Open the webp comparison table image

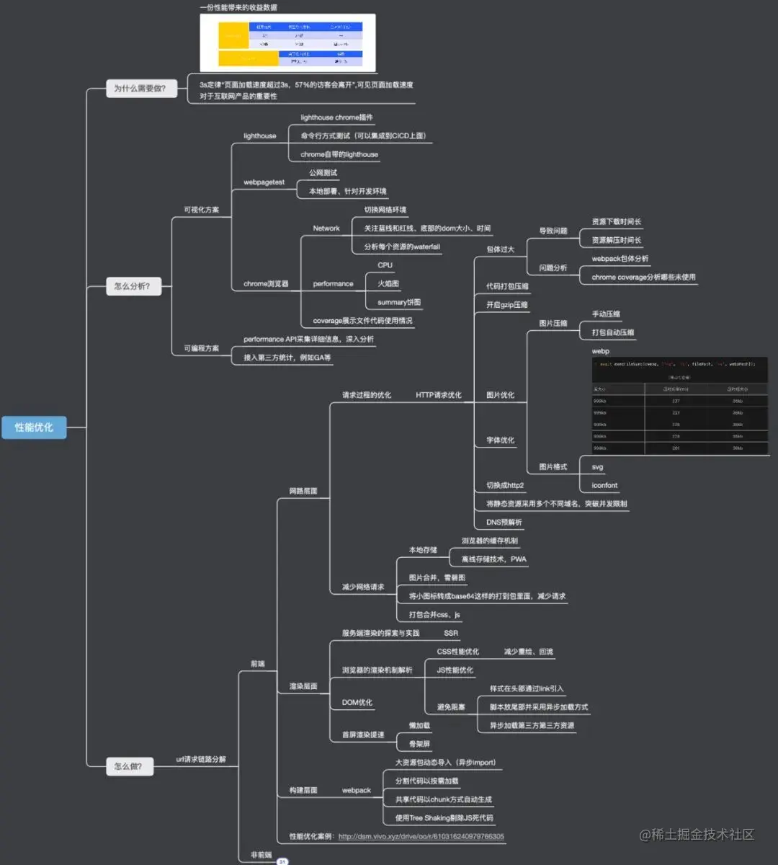click(679, 406)
